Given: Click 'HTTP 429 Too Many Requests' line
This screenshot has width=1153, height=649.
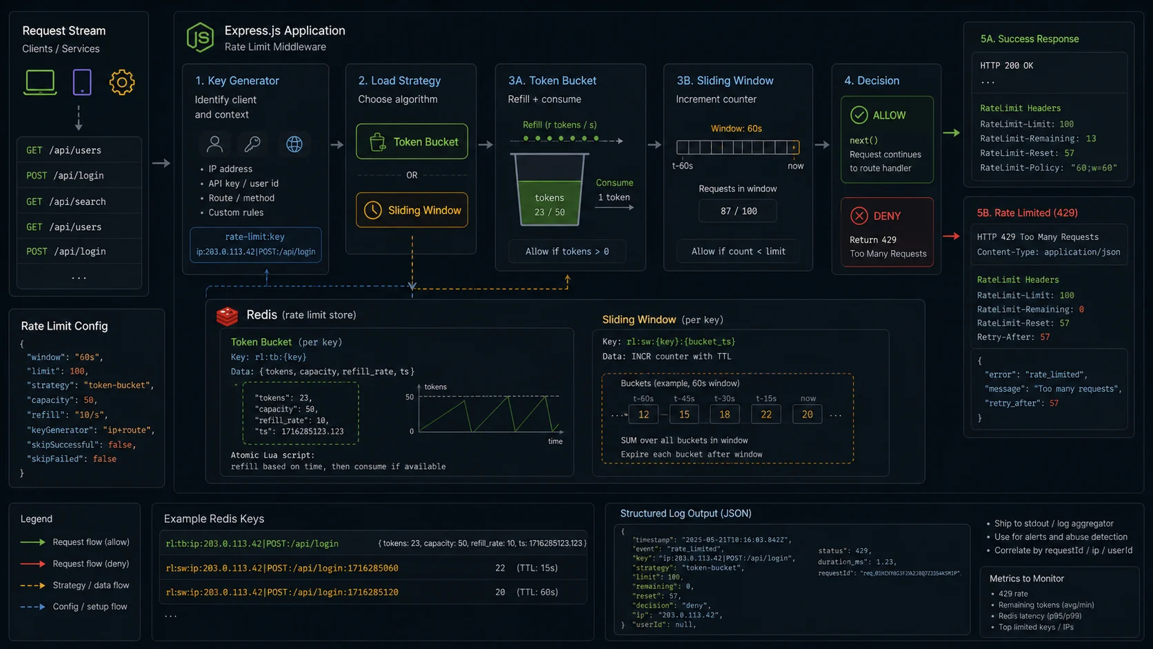Looking at the screenshot, I should coord(1038,237).
